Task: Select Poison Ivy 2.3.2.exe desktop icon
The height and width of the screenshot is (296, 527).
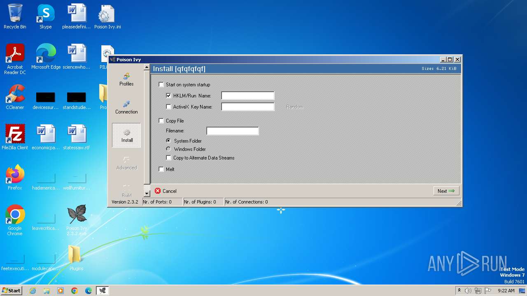Action: [77, 220]
